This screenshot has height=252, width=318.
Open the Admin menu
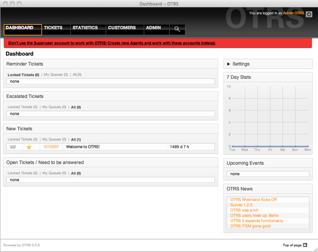coord(157,30)
